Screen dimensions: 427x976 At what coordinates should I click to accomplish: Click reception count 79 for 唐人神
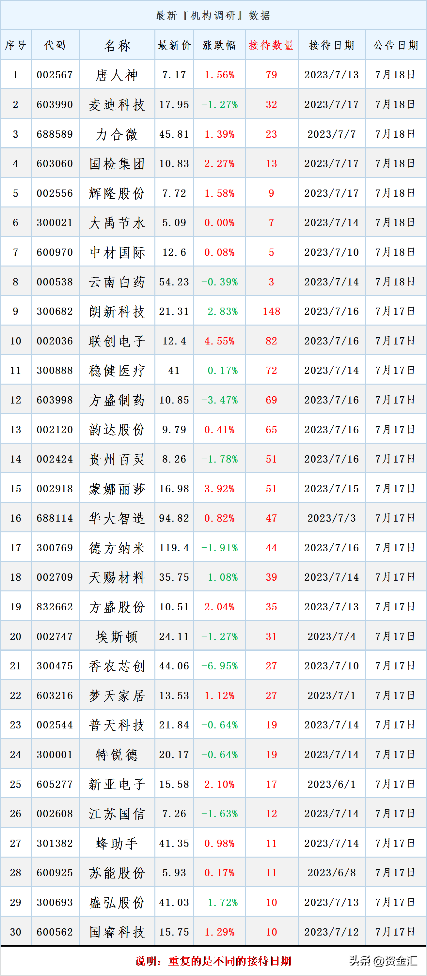[272, 75]
